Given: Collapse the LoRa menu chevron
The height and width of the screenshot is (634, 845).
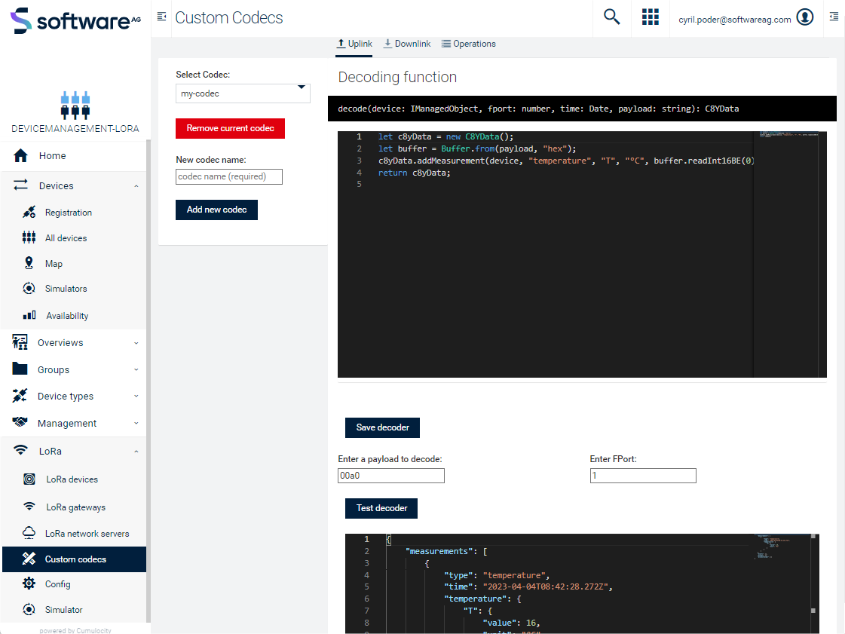Looking at the screenshot, I should coord(136,452).
